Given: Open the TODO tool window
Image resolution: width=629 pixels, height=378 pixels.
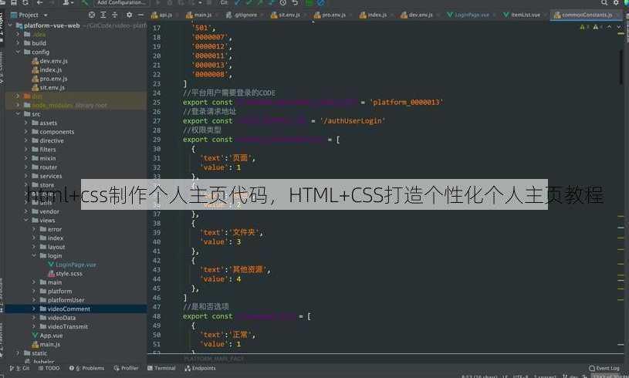Looking at the screenshot, I should tap(49, 368).
